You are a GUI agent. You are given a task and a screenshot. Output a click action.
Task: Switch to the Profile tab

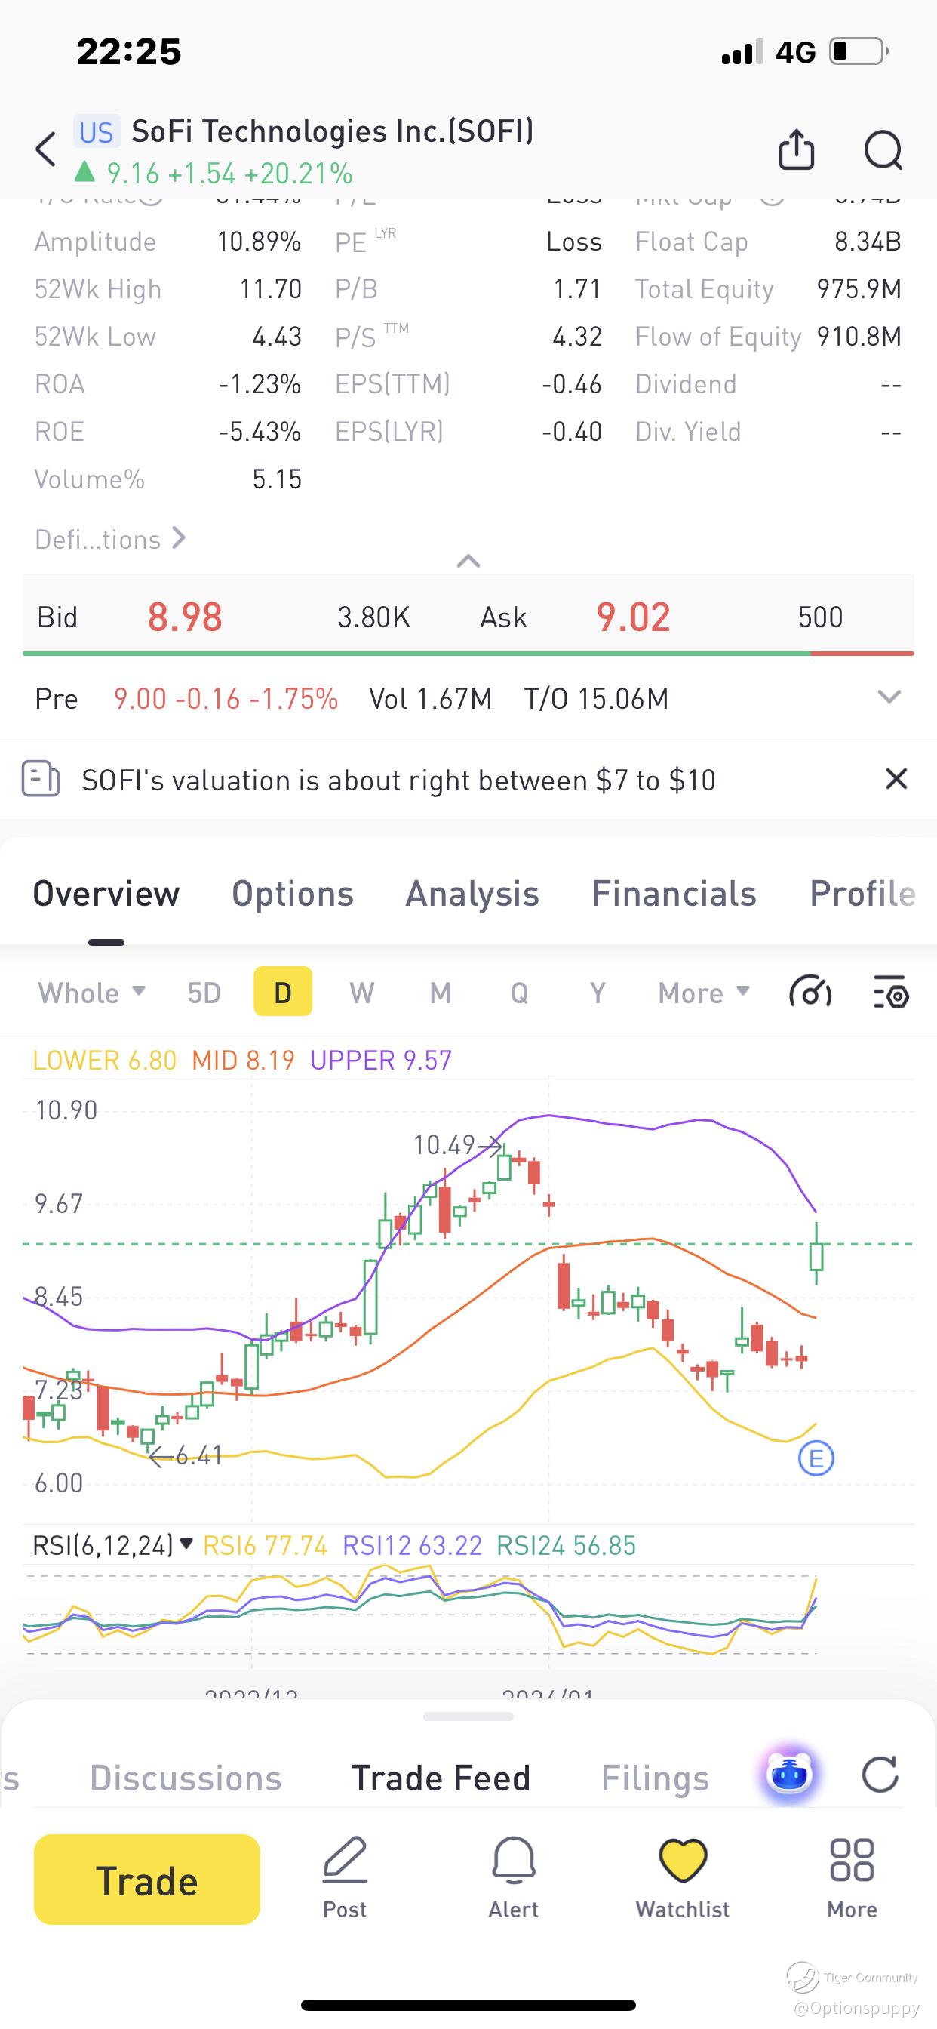pos(863,894)
